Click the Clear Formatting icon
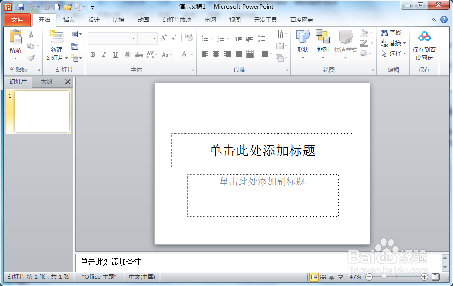 [x=189, y=38]
